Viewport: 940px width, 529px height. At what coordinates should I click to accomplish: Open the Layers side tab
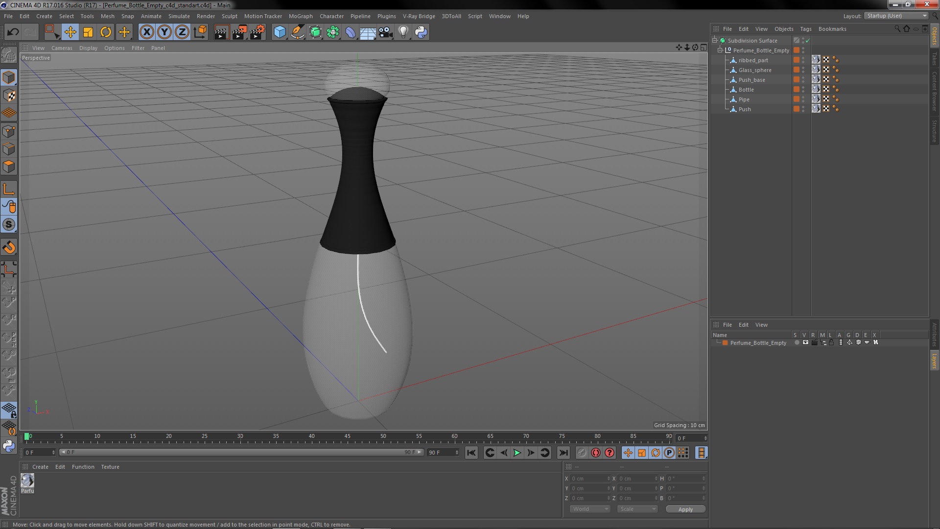coord(935,361)
